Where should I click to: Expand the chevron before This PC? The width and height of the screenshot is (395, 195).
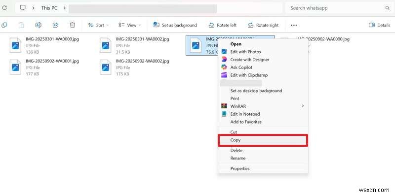coord(33,8)
